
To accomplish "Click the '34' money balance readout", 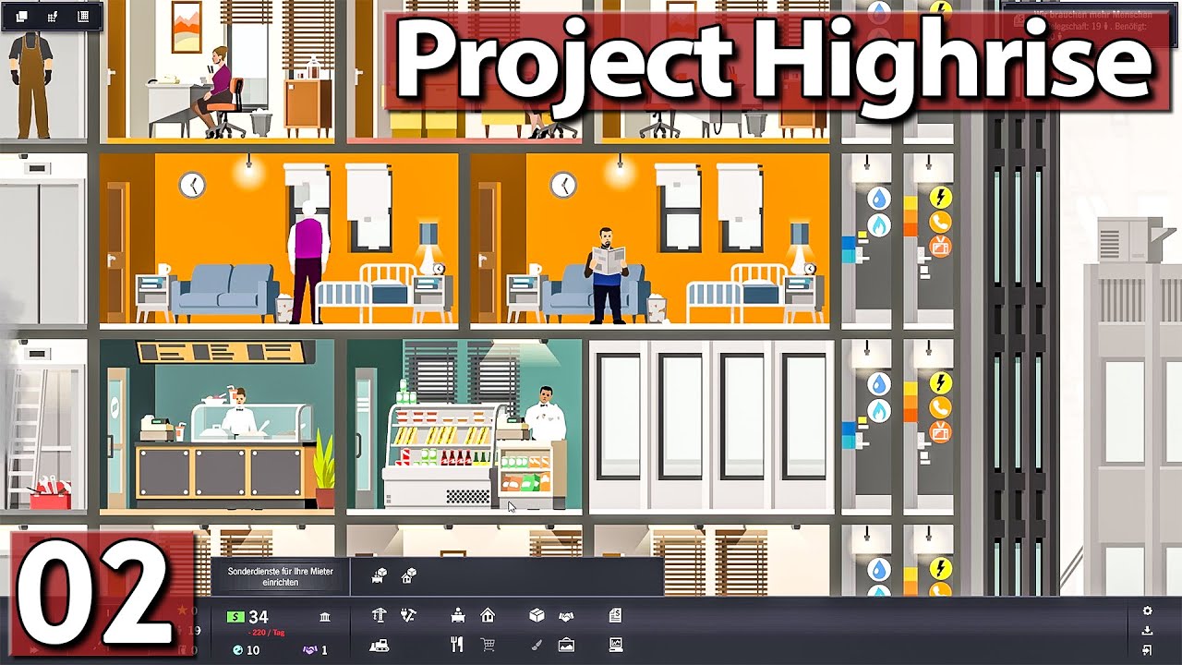I will point(258,617).
